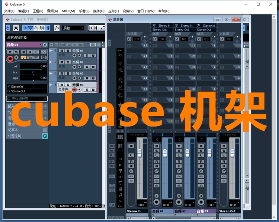
Task: Show the overview line toolbar icon
Action: pos(36,28)
